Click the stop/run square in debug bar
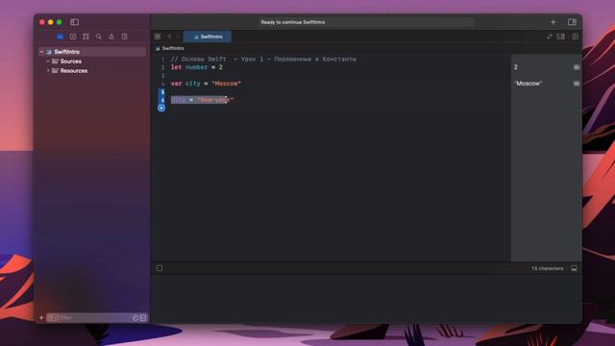This screenshot has height=346, width=615. click(160, 268)
